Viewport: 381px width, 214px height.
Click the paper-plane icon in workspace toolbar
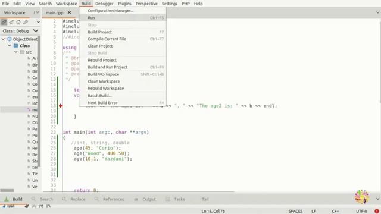(x=11, y=22)
